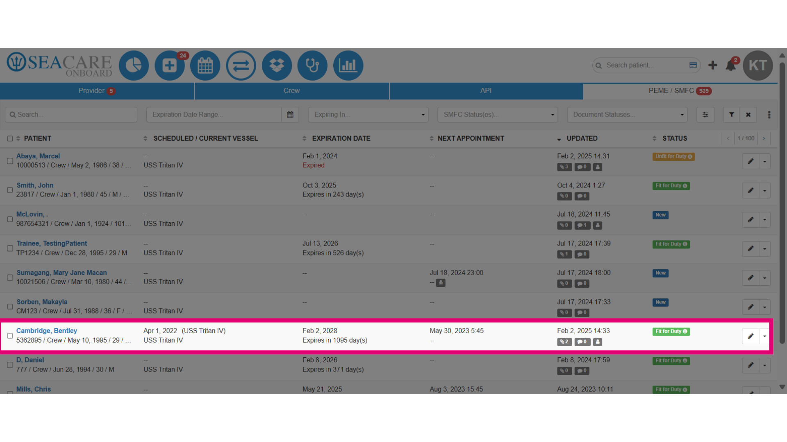Open the KT user avatar
787x442 pixels.
758,65
